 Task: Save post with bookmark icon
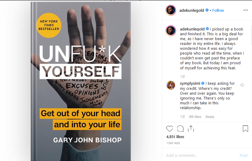tap(245, 129)
